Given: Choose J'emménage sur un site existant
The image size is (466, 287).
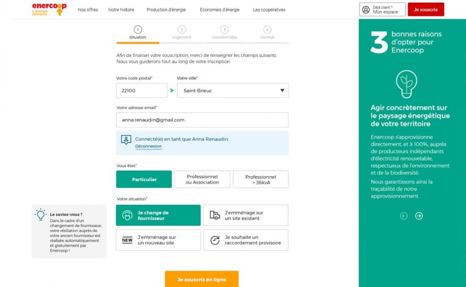Looking at the screenshot, I should point(245,215).
